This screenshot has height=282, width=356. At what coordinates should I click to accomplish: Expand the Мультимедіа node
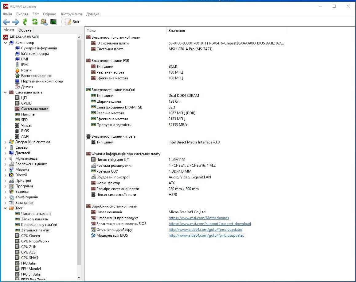6,158
